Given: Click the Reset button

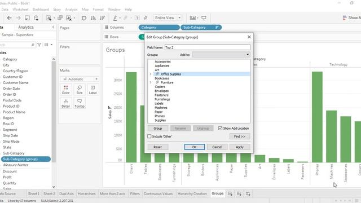Looking at the screenshot, I should [158, 147].
